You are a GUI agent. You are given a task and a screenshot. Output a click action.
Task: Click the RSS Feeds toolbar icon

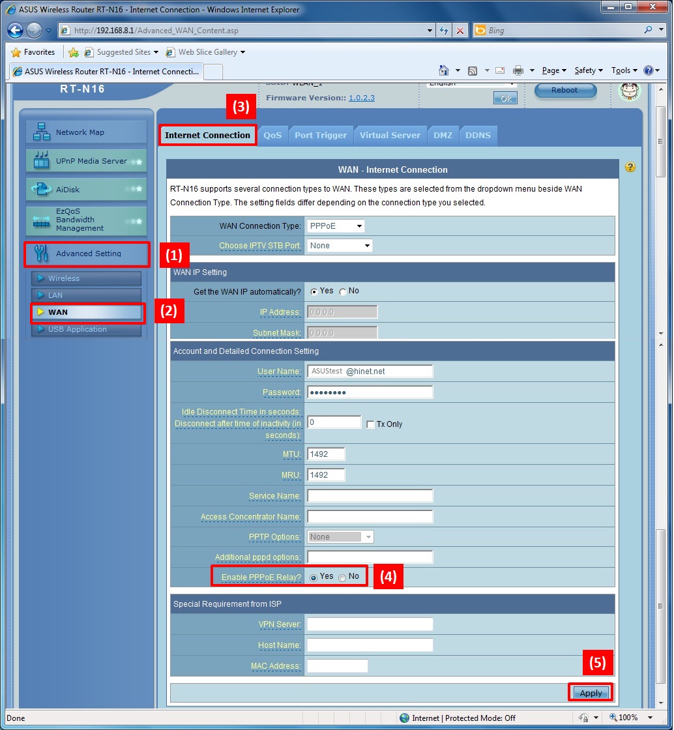coord(473,71)
